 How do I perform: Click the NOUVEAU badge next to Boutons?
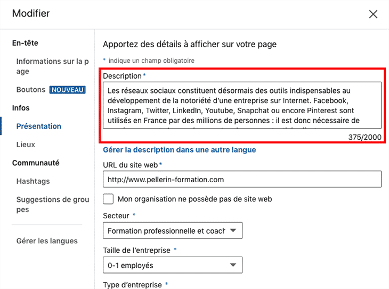tap(68, 90)
